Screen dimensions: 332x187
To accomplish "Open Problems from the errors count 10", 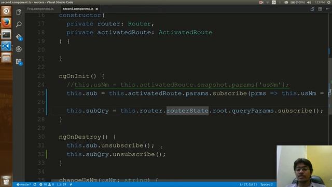I will pos(43,184).
